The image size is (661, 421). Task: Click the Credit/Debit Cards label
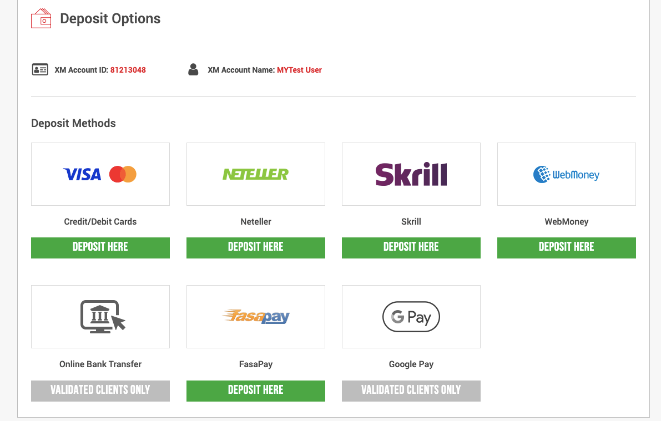[100, 222]
